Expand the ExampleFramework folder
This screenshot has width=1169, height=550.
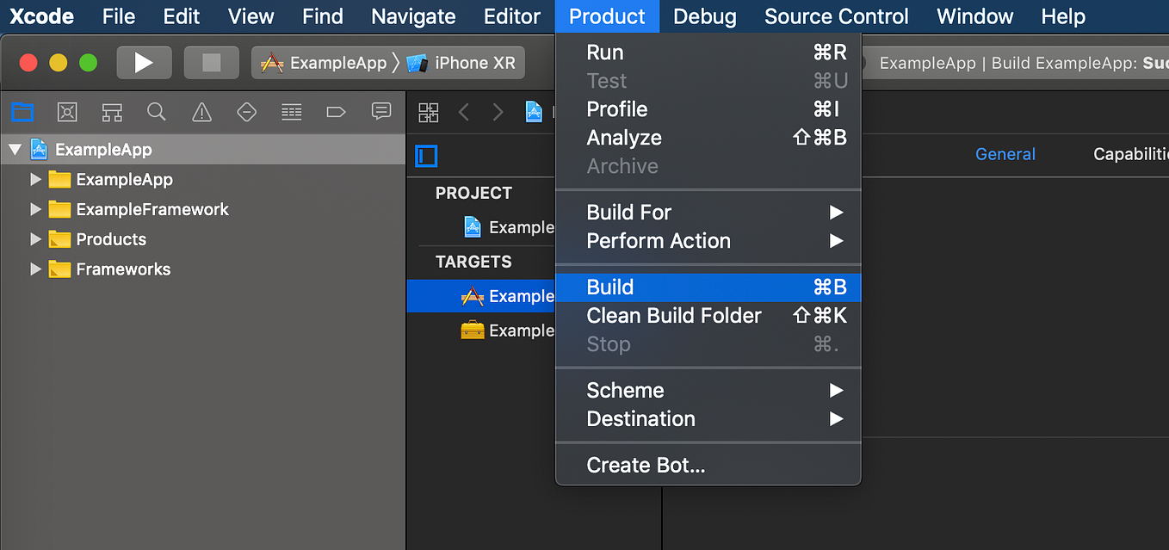coord(35,209)
